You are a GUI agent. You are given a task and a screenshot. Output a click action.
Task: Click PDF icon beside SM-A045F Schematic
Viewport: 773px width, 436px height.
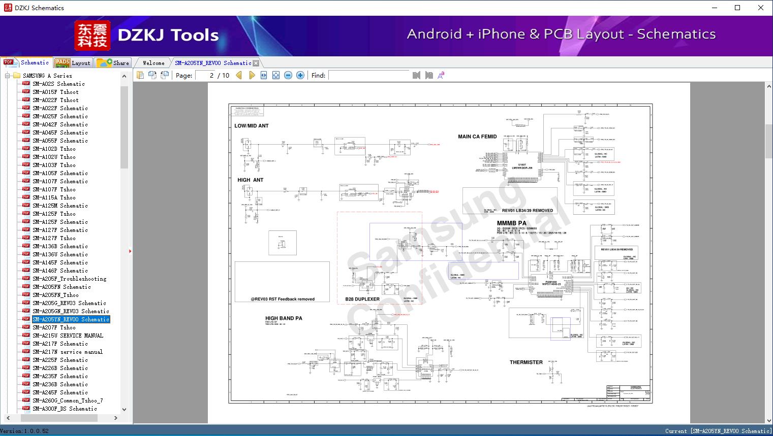(26, 132)
